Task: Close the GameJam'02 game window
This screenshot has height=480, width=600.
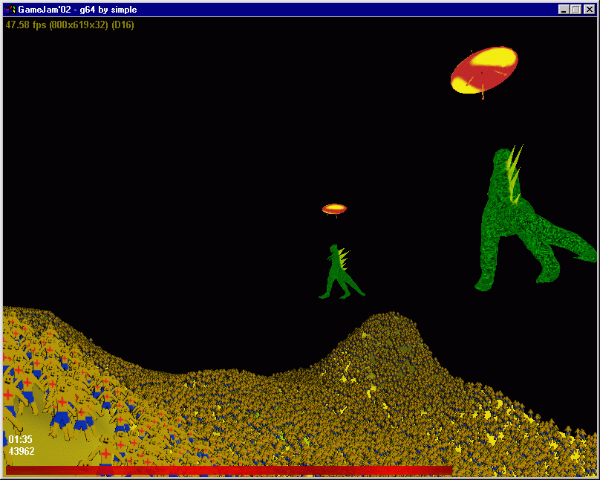Action: (589, 10)
